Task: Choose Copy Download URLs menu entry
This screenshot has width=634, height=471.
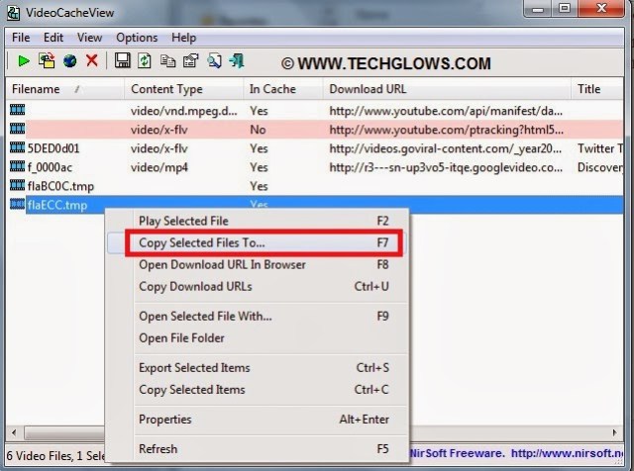Action: pyautogui.click(x=259, y=286)
